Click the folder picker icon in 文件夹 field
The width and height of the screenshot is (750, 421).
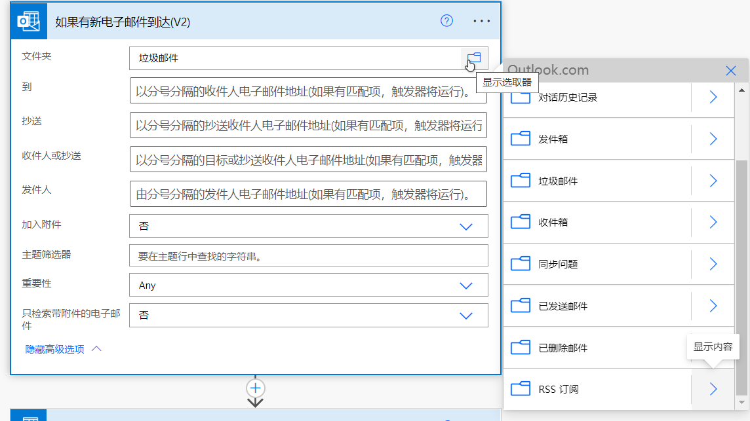click(474, 58)
